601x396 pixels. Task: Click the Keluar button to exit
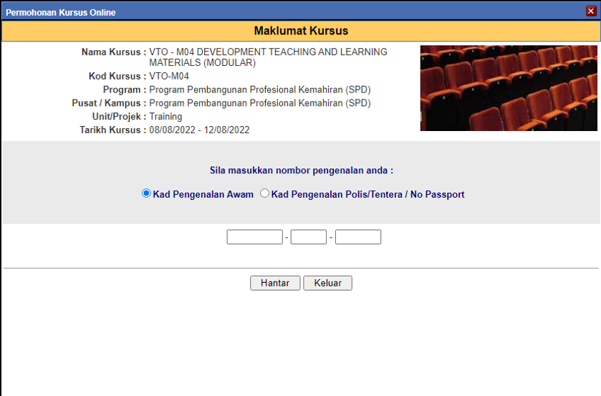tap(327, 284)
